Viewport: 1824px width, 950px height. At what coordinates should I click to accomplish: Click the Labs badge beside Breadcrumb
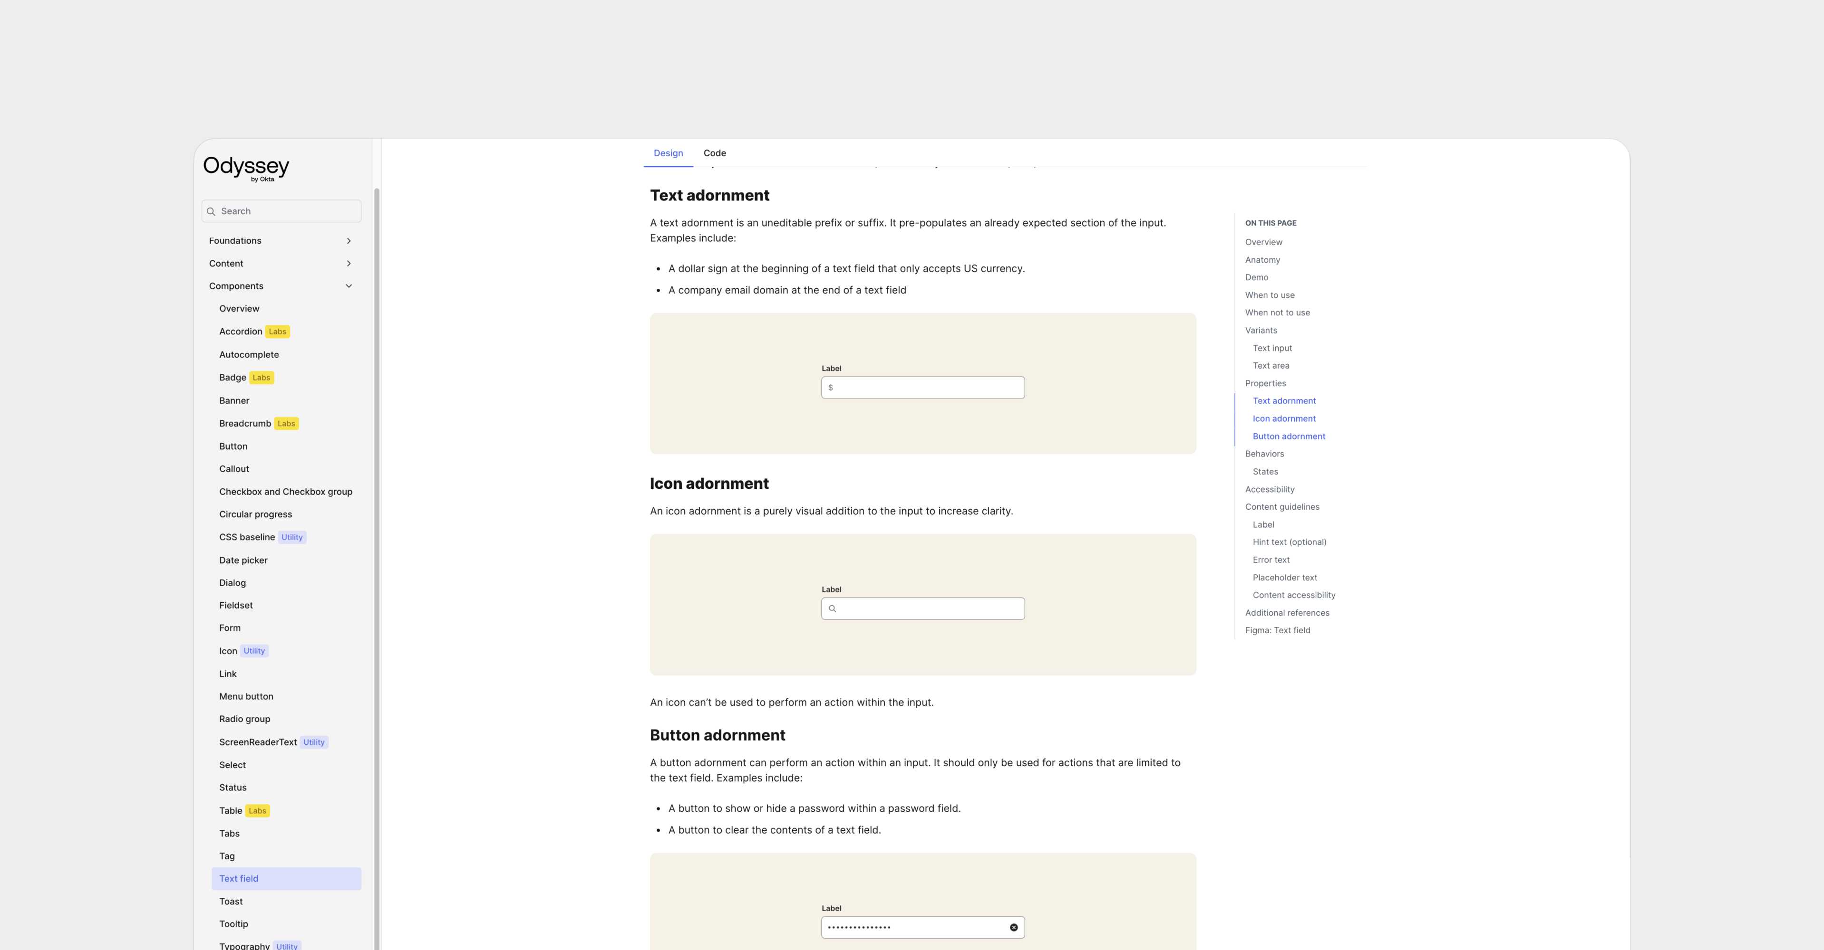pyautogui.click(x=286, y=424)
